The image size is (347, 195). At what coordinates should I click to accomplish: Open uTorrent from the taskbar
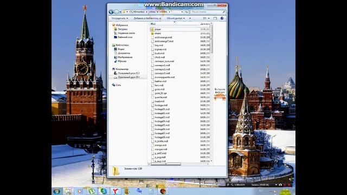point(92,191)
